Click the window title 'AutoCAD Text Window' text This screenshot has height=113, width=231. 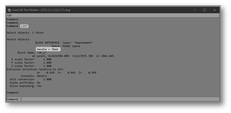25,10
